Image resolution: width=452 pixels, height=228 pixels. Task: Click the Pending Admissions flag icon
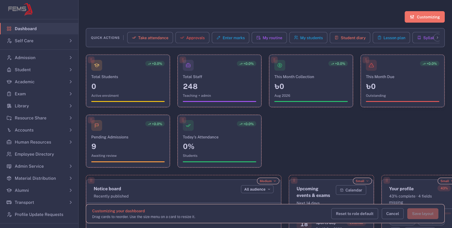[97, 125]
